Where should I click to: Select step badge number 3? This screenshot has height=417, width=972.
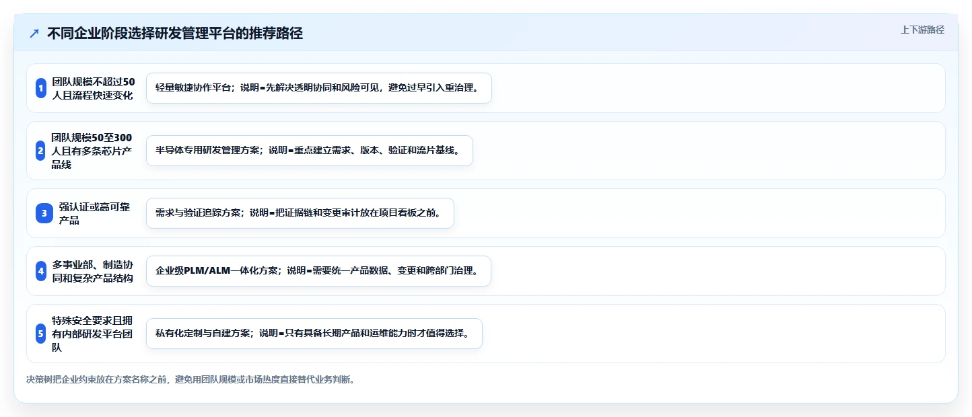(x=44, y=213)
